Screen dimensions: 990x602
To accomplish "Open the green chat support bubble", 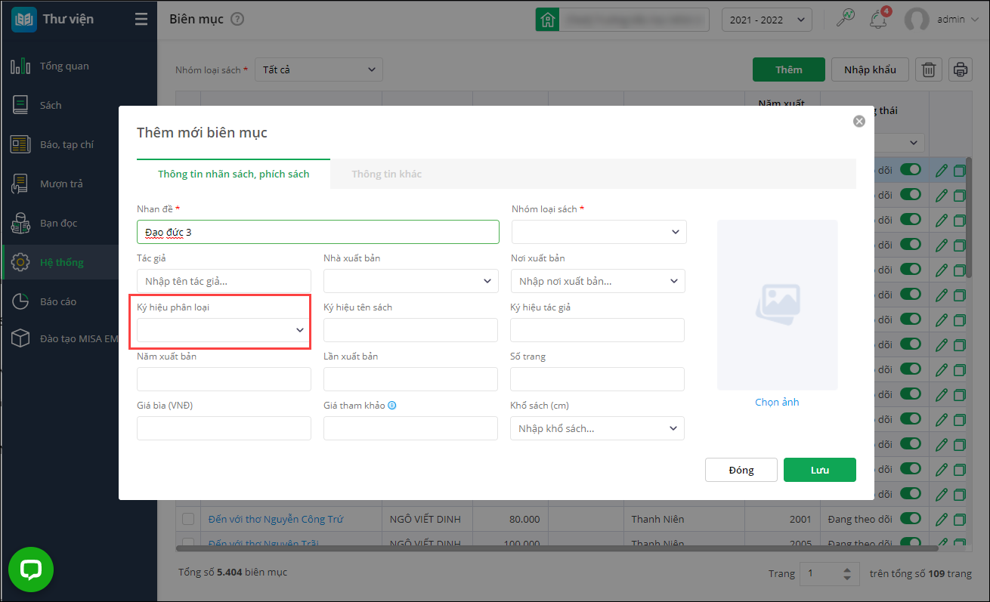I will click(x=31, y=570).
